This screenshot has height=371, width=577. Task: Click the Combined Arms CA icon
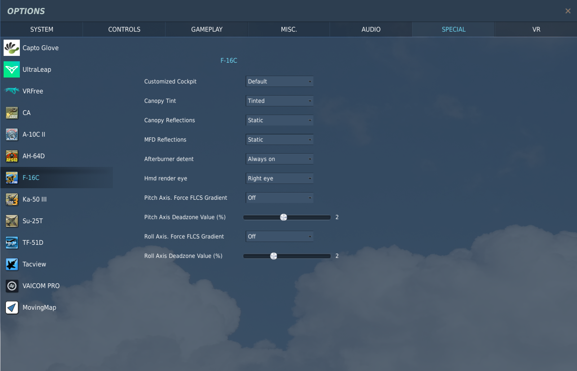click(x=12, y=112)
